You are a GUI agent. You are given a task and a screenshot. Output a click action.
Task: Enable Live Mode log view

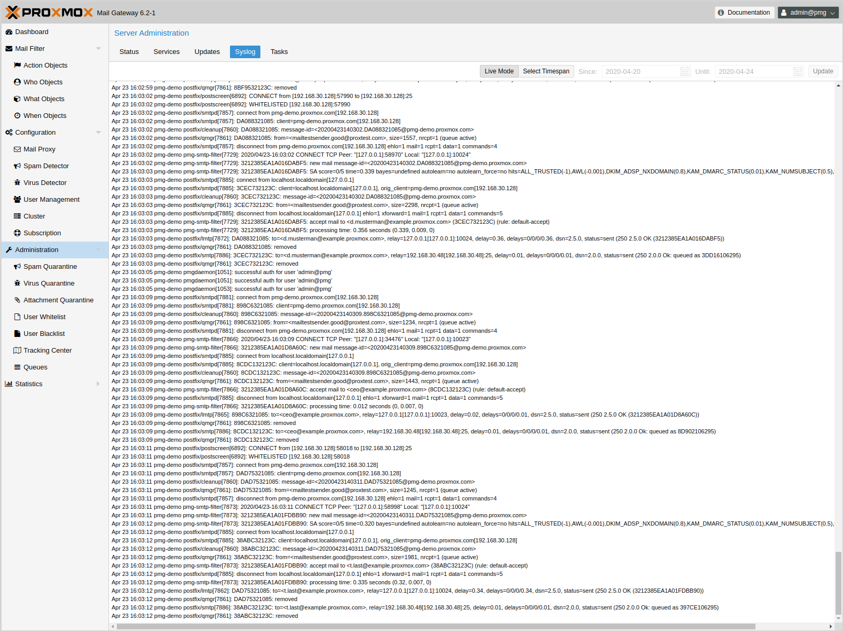click(x=499, y=71)
